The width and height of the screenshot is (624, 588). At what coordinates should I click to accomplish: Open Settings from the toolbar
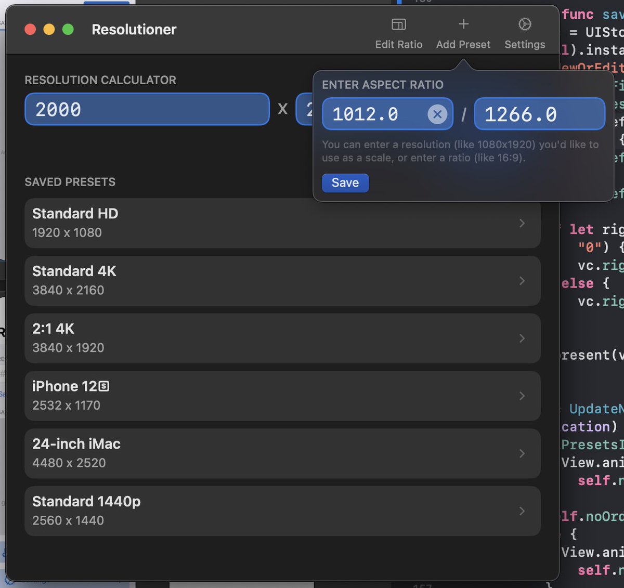point(525,34)
